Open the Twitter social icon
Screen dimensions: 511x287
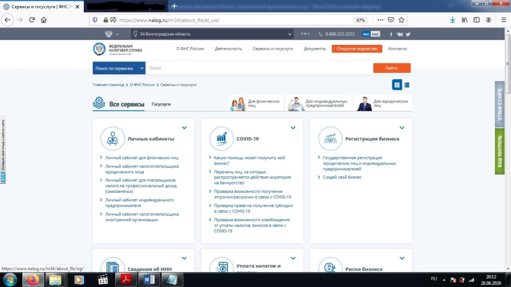pos(408,34)
